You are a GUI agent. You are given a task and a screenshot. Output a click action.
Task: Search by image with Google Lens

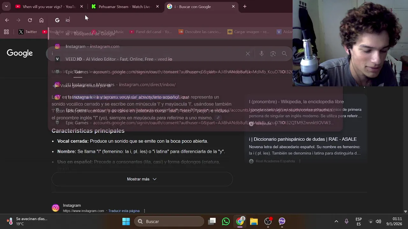point(273,54)
